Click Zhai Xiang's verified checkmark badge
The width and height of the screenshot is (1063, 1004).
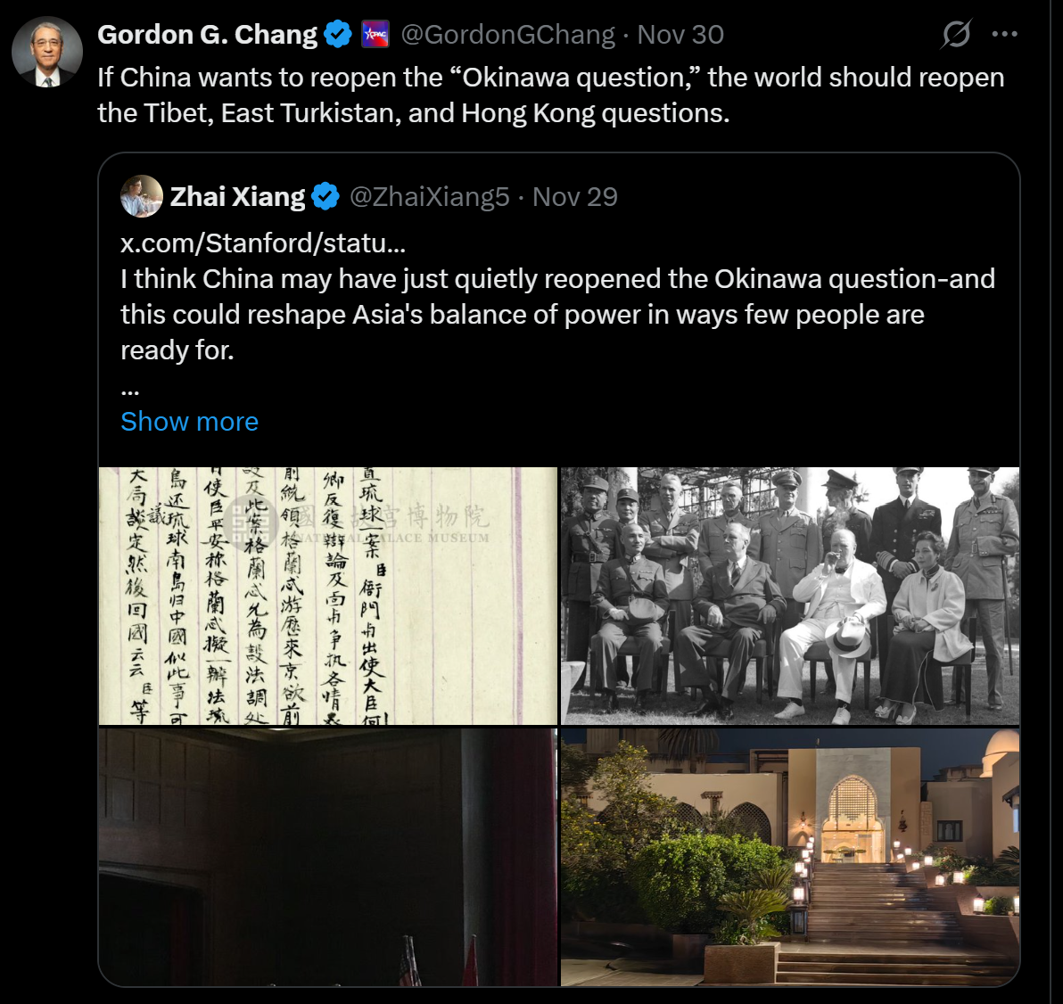(325, 196)
